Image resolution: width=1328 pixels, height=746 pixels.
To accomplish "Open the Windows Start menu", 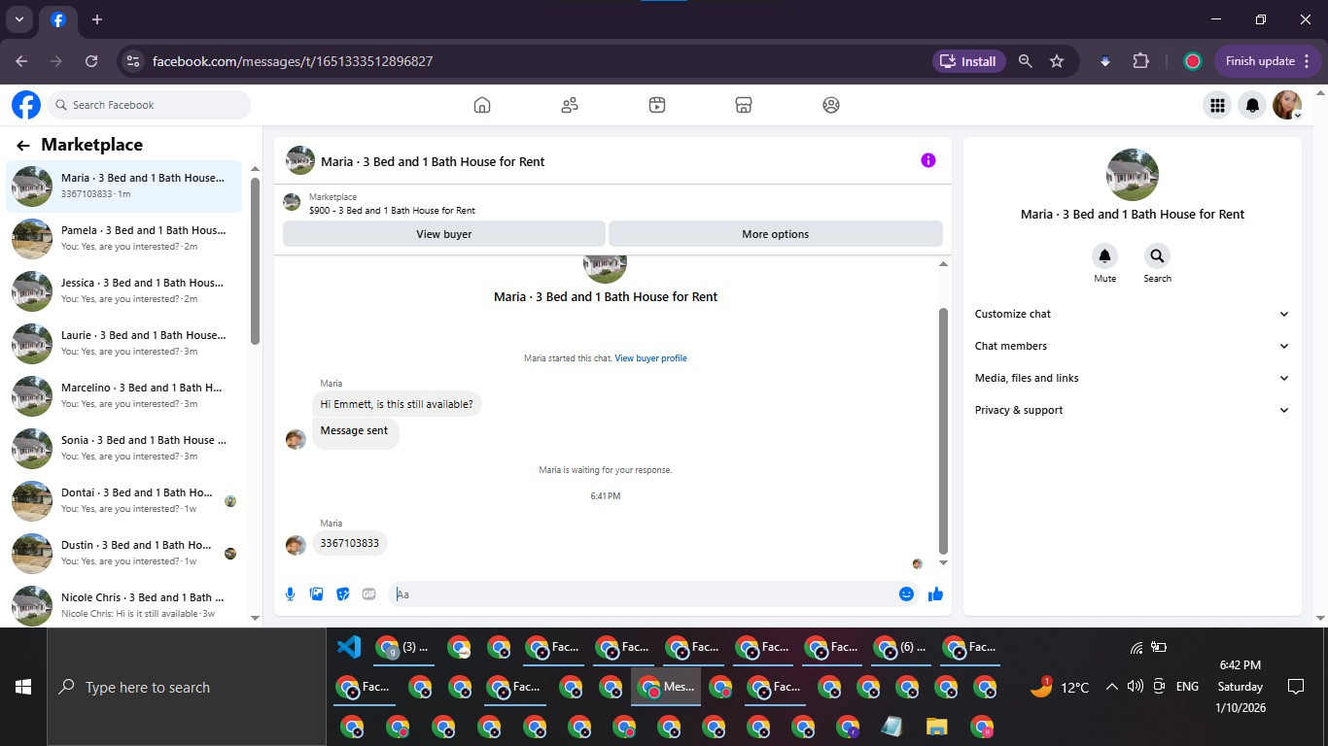I will tap(23, 687).
